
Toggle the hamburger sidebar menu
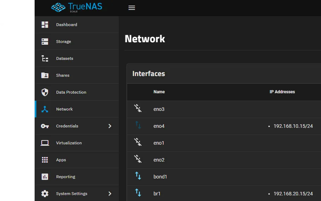132,8
